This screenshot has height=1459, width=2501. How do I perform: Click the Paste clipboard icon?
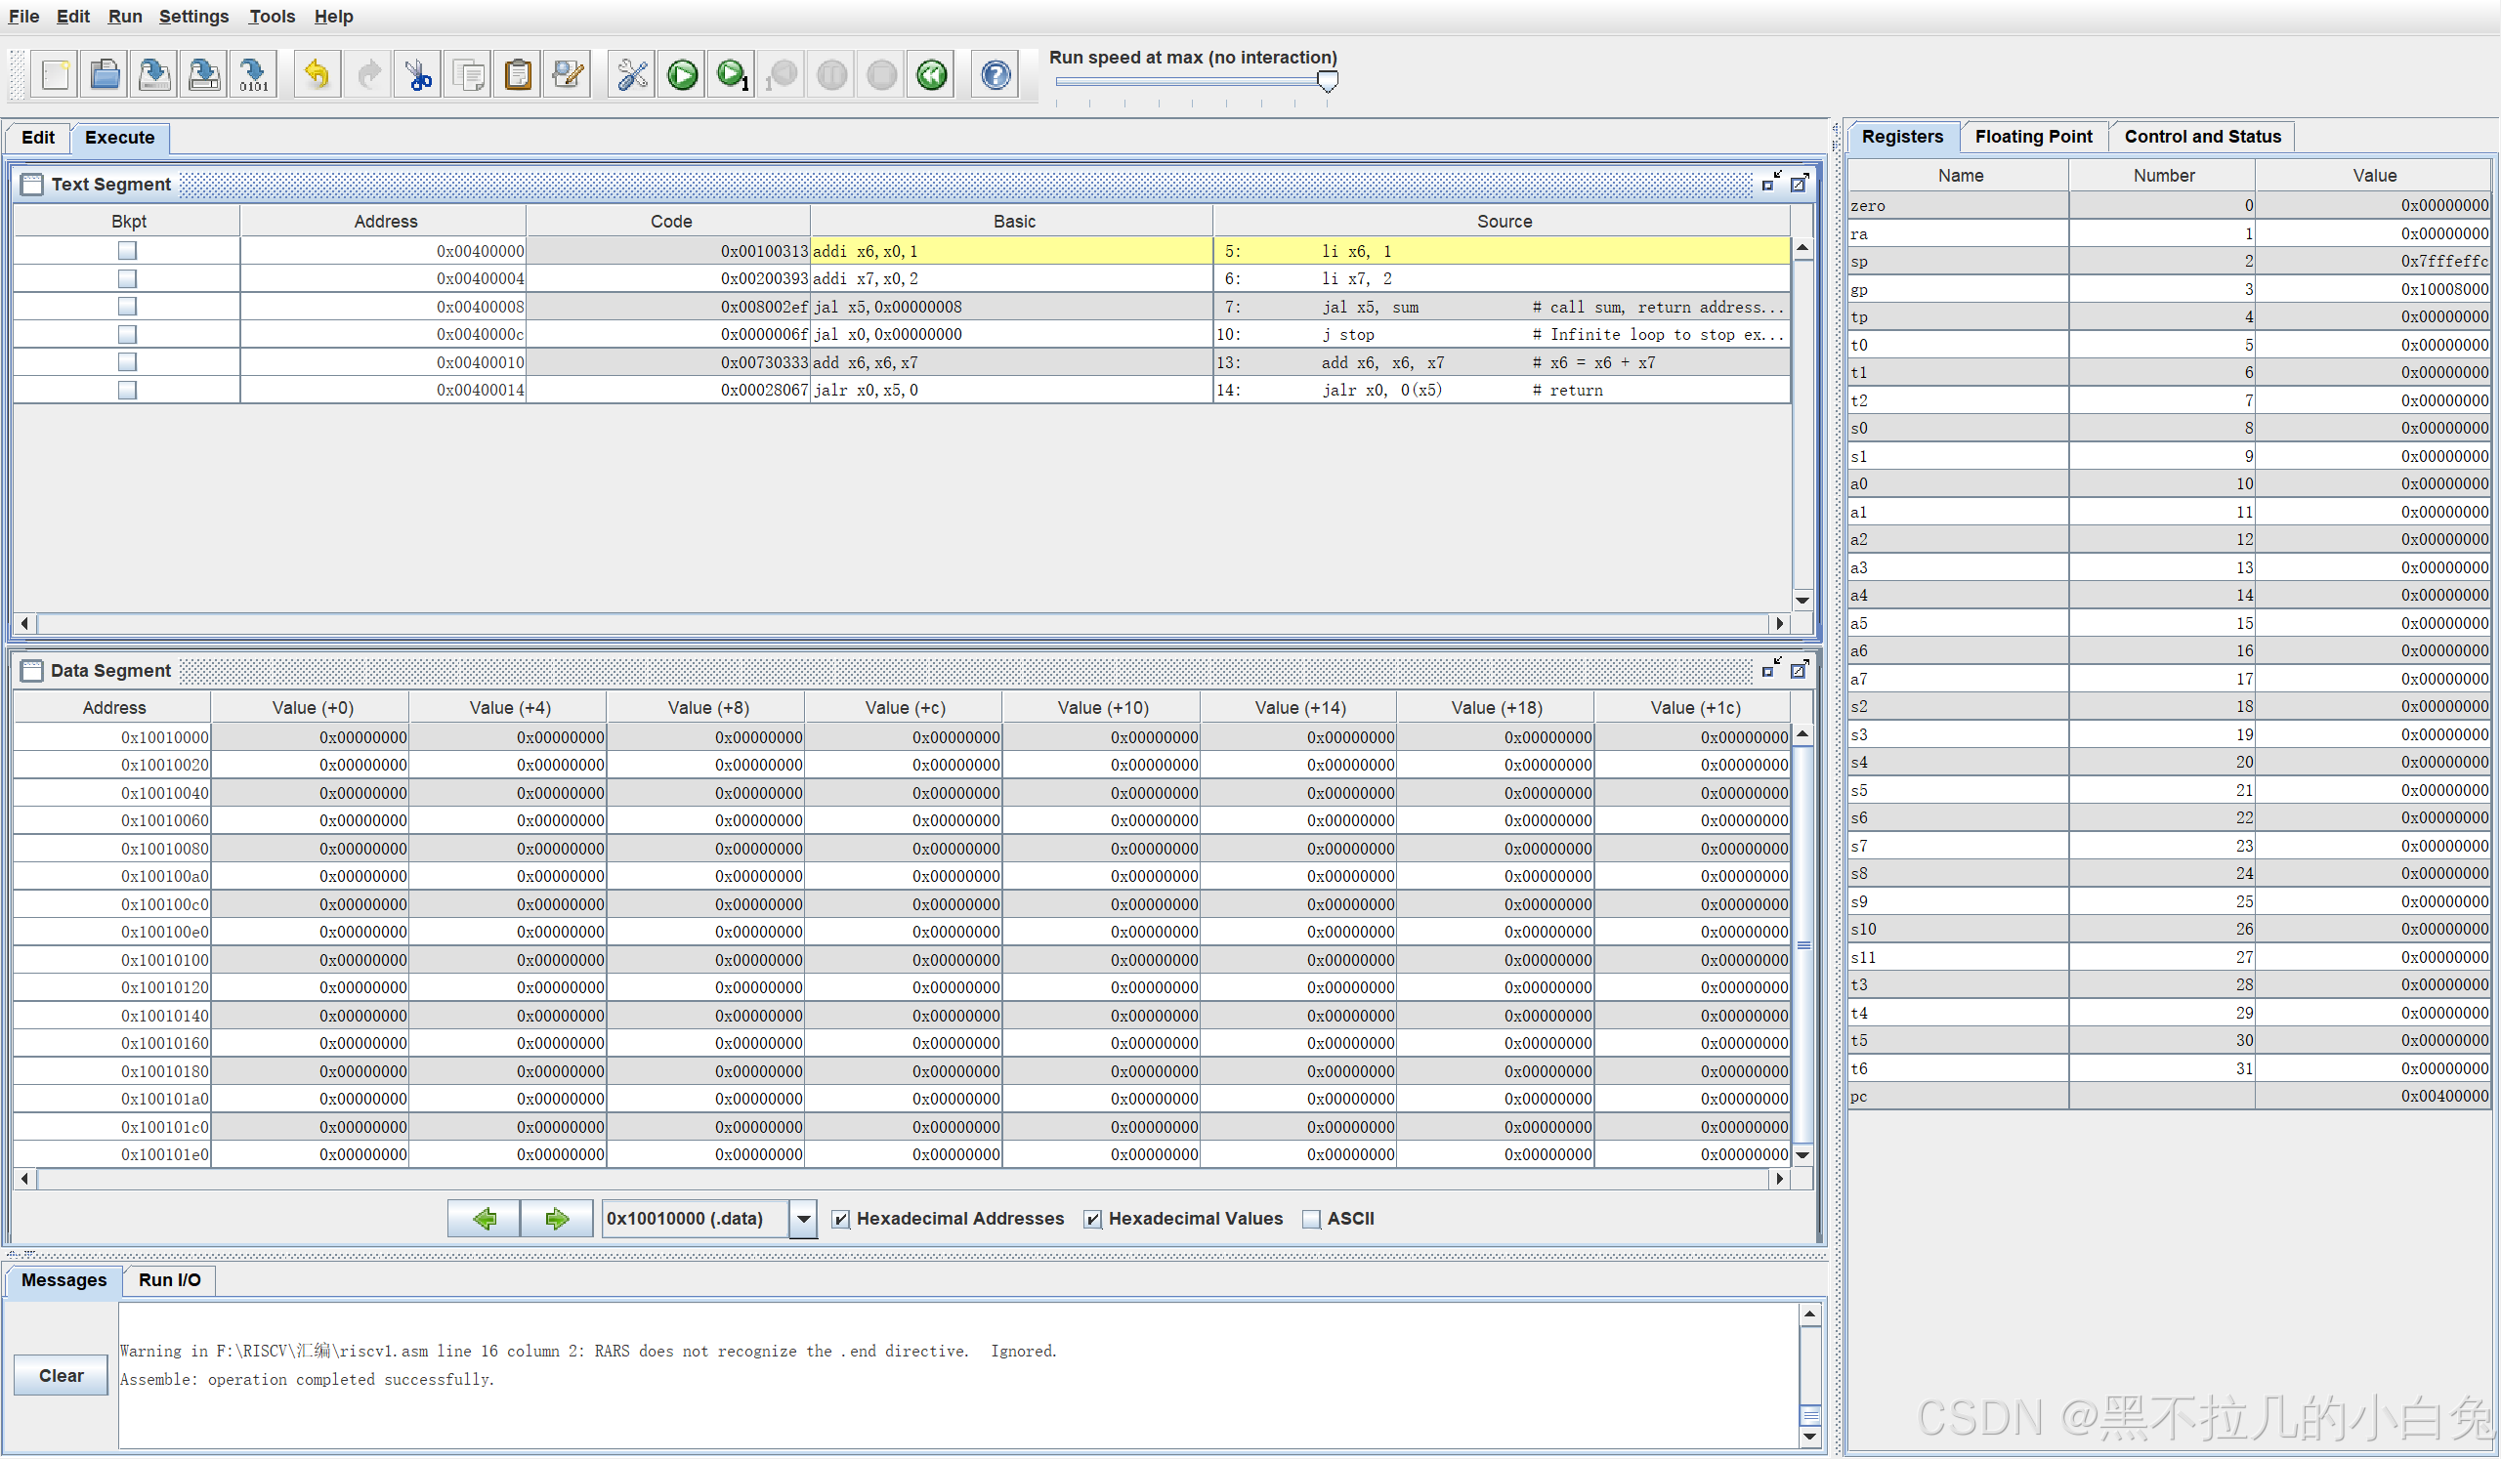(x=518, y=74)
